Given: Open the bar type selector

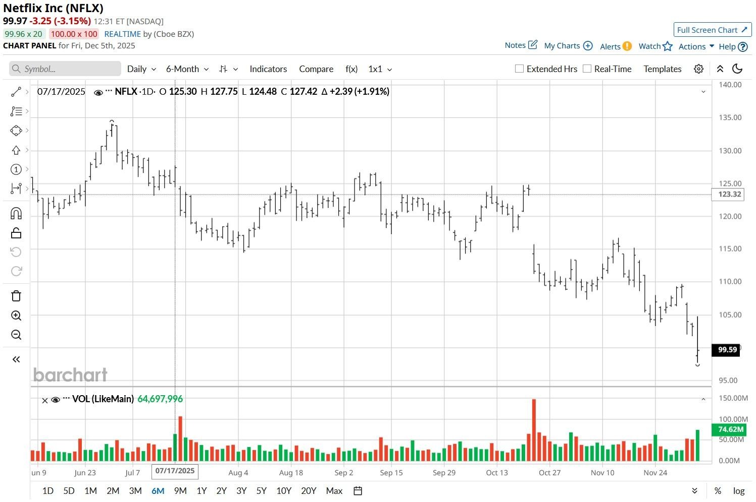Looking at the screenshot, I should pos(228,69).
